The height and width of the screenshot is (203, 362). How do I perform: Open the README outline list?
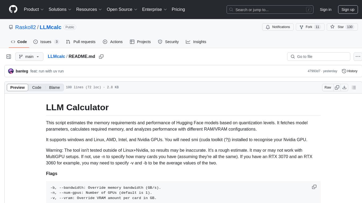point(354,87)
